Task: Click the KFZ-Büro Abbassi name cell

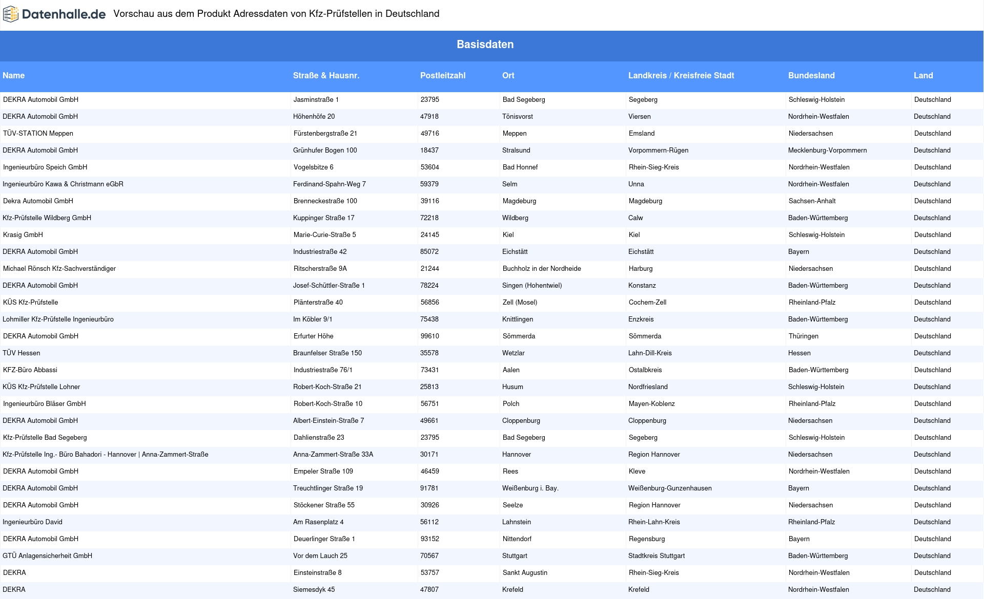Action: [x=30, y=370]
